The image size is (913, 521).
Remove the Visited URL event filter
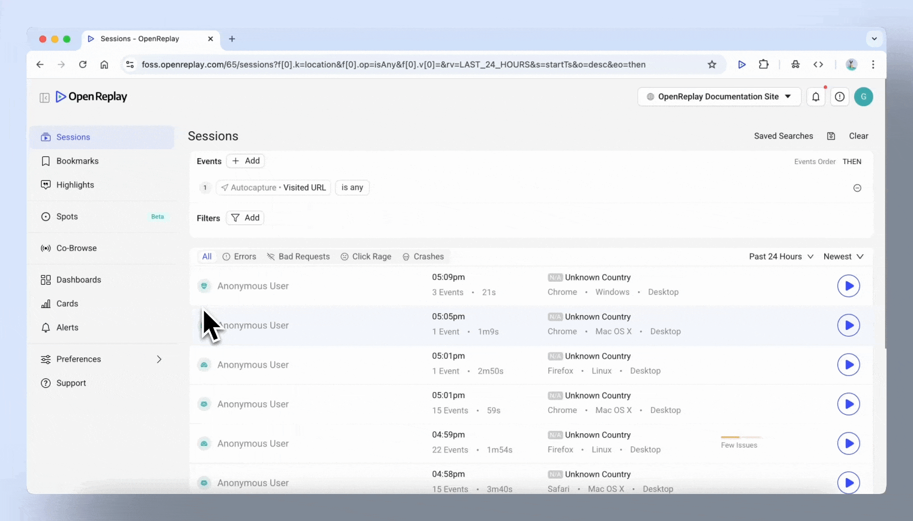pos(857,188)
